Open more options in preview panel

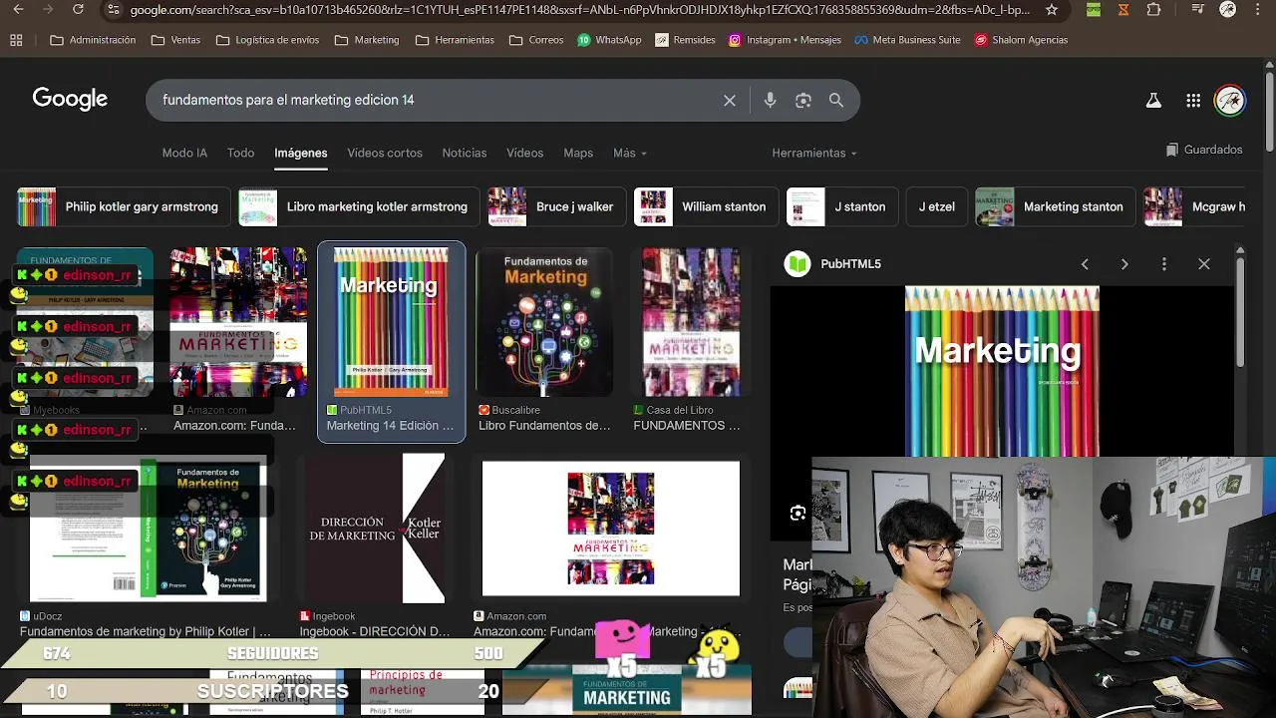tap(1164, 264)
